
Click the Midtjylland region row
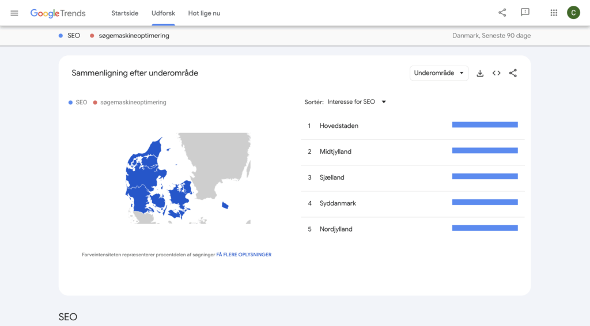(x=335, y=151)
